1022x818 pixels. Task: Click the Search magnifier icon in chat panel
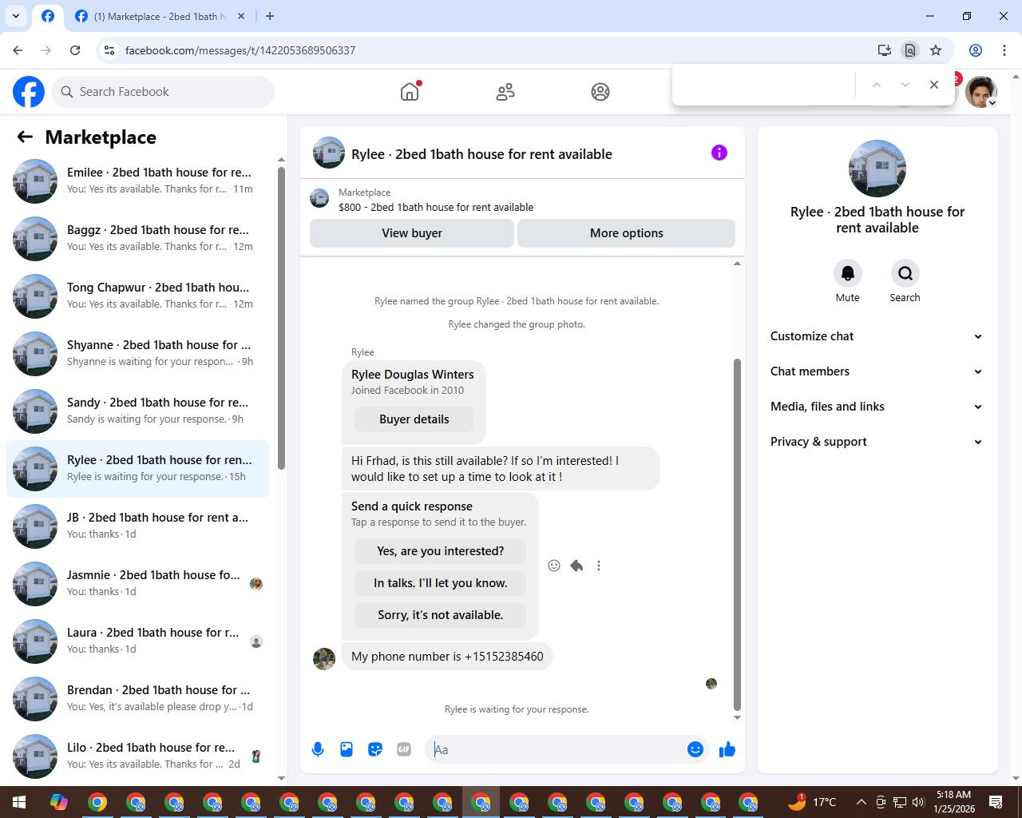pos(905,273)
